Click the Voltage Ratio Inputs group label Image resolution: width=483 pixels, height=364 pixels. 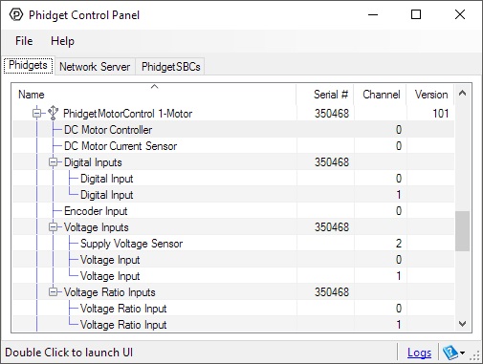(x=109, y=292)
